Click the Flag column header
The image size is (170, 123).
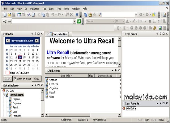[x=91, y=76]
